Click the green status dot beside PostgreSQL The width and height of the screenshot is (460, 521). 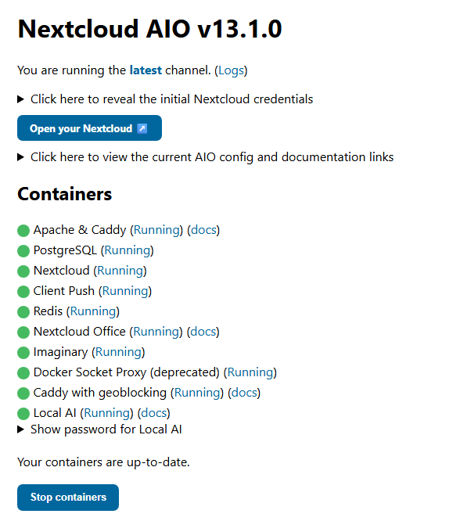pos(23,251)
